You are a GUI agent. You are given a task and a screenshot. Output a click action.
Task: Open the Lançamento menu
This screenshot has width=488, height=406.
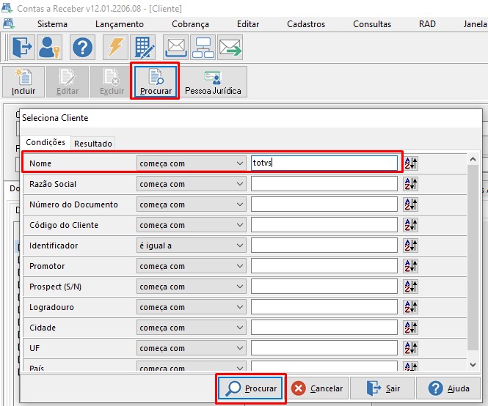point(120,24)
